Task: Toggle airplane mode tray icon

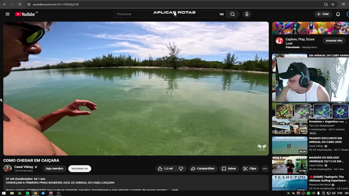Action: coord(293,193)
